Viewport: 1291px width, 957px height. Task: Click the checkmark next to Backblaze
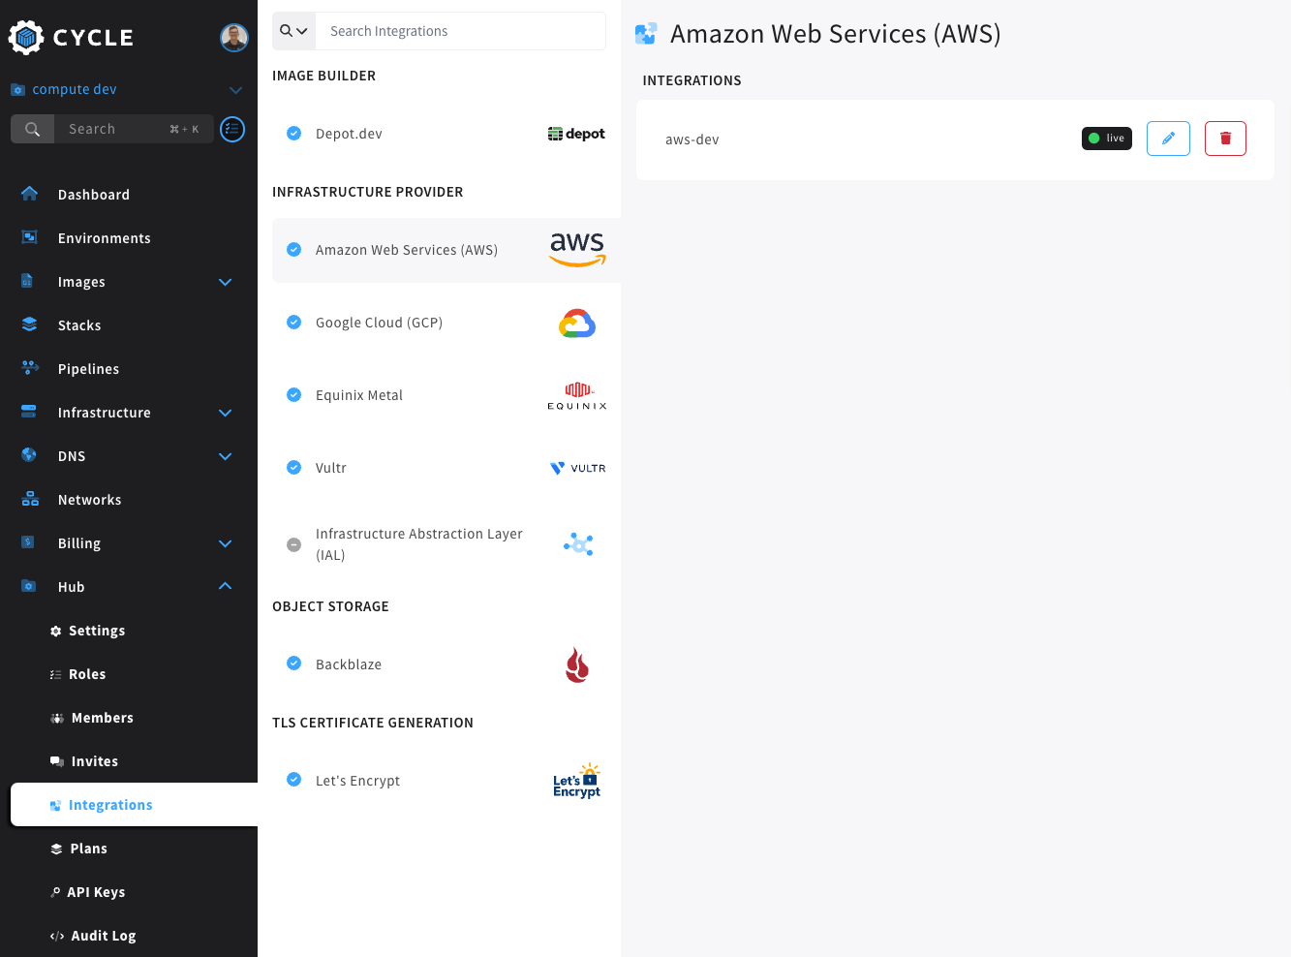(294, 664)
